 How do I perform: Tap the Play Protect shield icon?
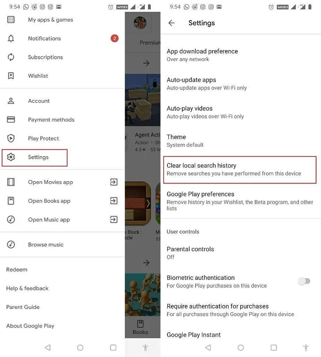11,138
